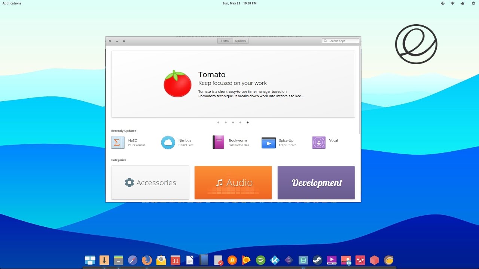Open the text document dock icon

tap(190, 260)
